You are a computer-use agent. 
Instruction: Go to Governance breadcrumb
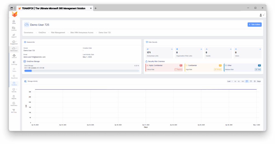[x=28, y=33]
